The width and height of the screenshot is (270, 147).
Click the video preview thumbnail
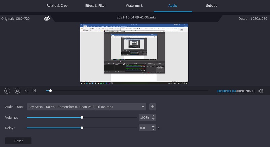pos(134,53)
